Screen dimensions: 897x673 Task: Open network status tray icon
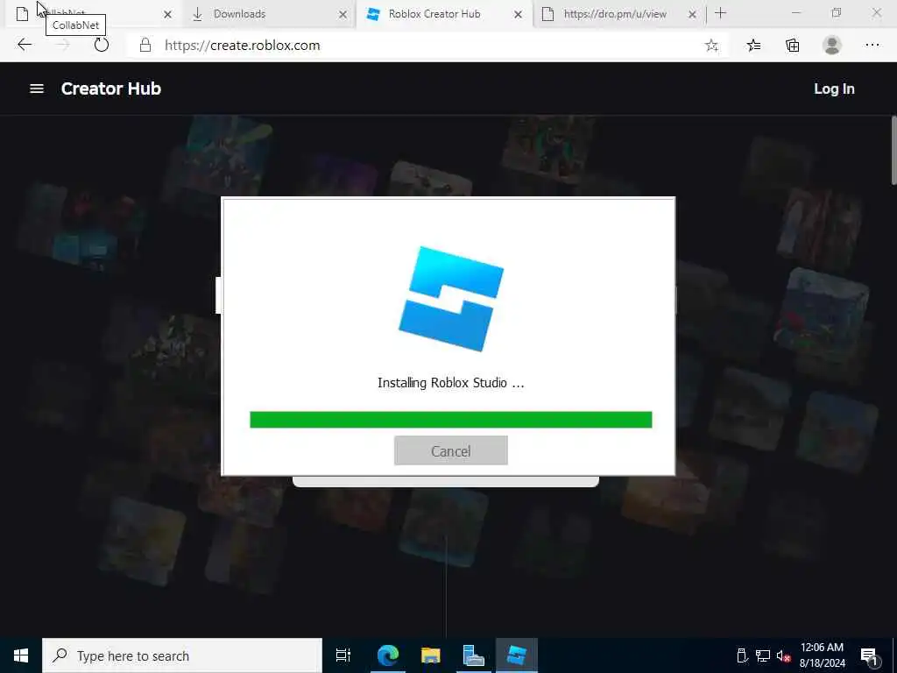click(x=763, y=655)
